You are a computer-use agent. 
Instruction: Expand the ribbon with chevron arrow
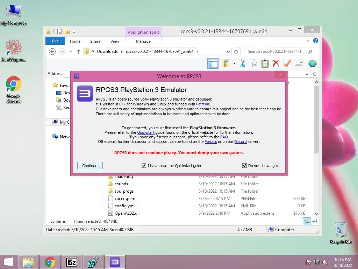[x=308, y=41]
